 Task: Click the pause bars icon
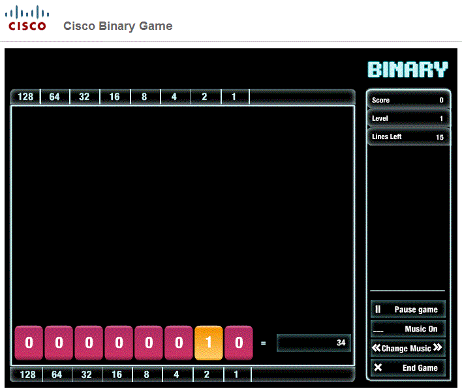(x=378, y=309)
